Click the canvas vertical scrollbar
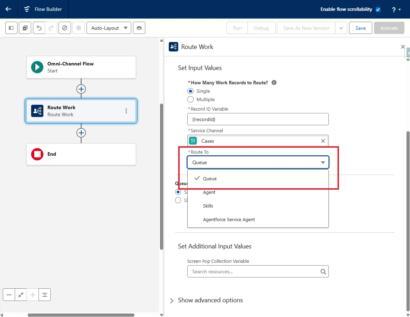410x317 pixels. coord(162,177)
